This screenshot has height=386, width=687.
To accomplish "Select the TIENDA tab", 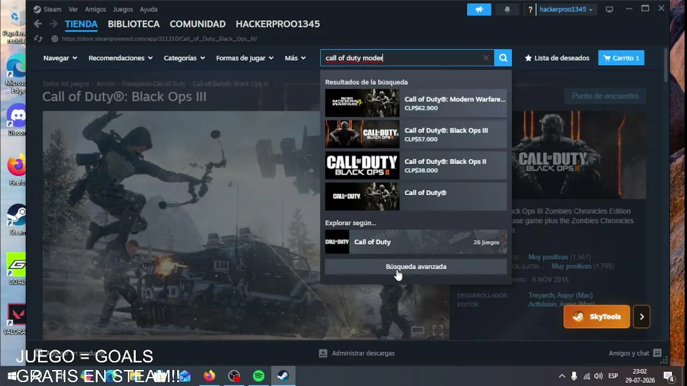I will pyautogui.click(x=81, y=24).
